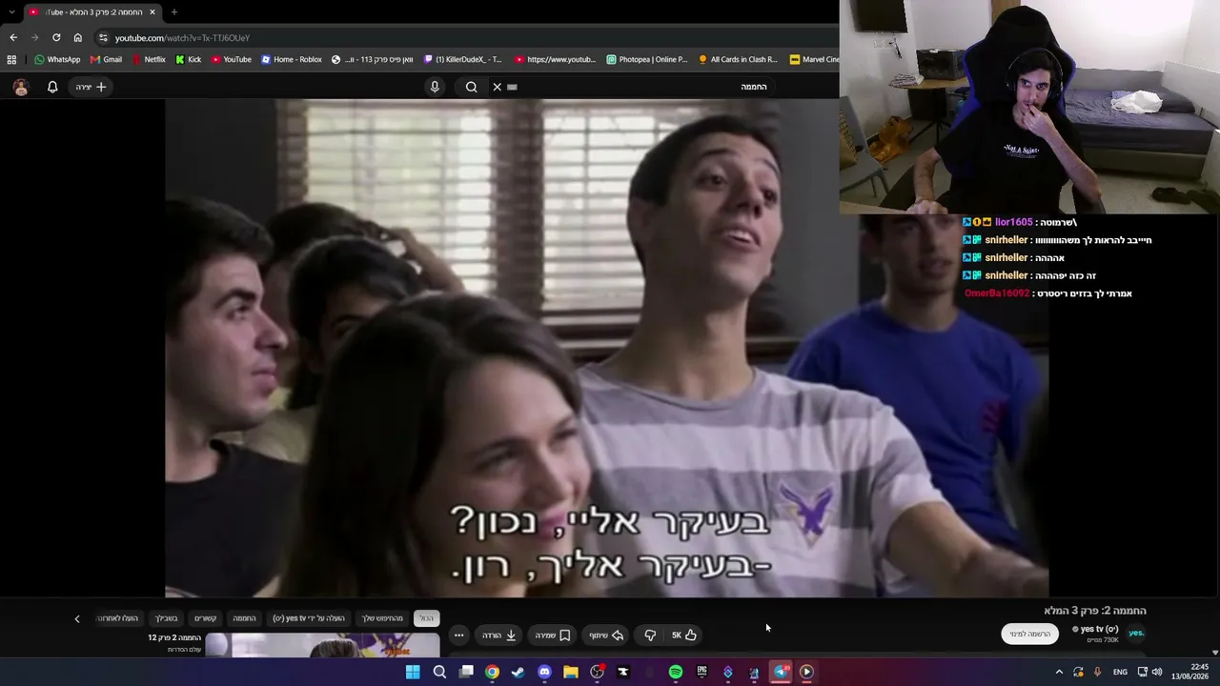
Task: Open Task View on the taskbar
Action: [x=466, y=672]
